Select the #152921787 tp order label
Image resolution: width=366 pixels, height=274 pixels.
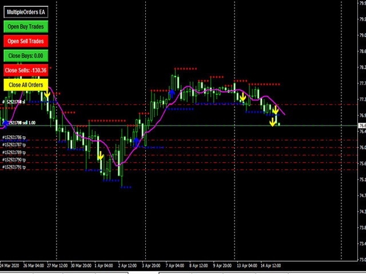(14, 144)
